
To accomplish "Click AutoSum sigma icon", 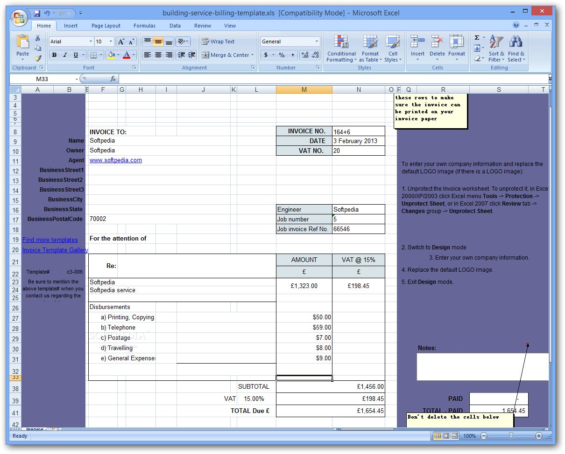I will 477,38.
